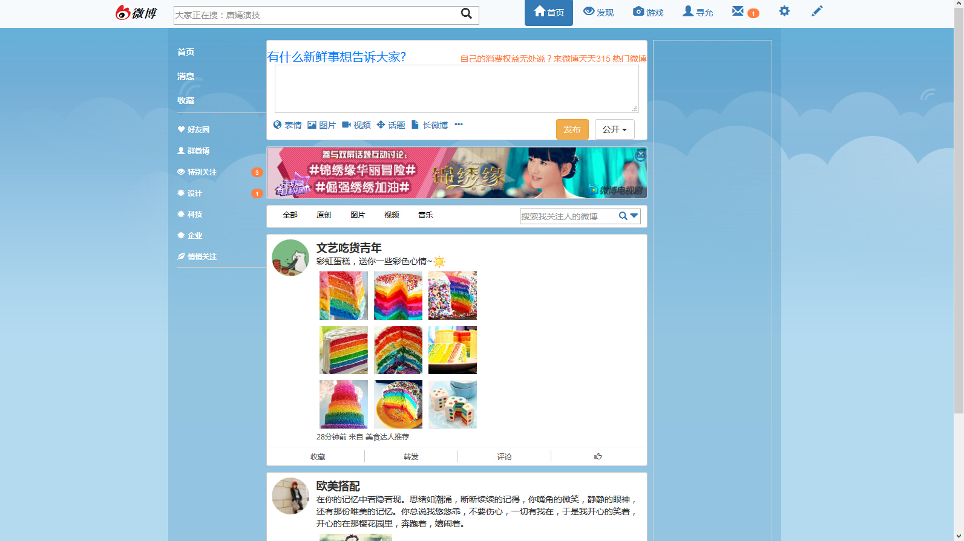Image resolution: width=964 pixels, height=541 pixels.
Task: Open 企业 group in sidebar
Action: 190,235
